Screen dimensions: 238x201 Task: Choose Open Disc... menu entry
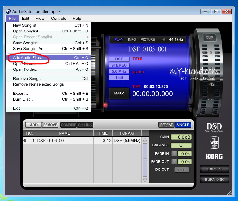tap(48, 64)
